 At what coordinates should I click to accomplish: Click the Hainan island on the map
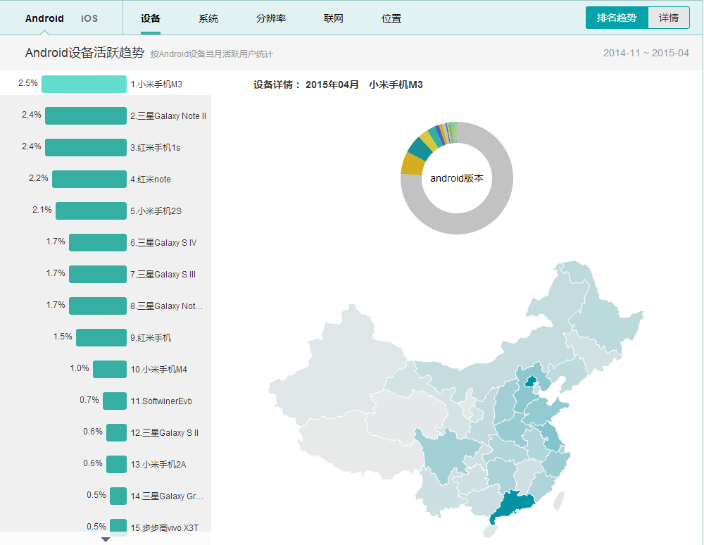click(x=491, y=532)
